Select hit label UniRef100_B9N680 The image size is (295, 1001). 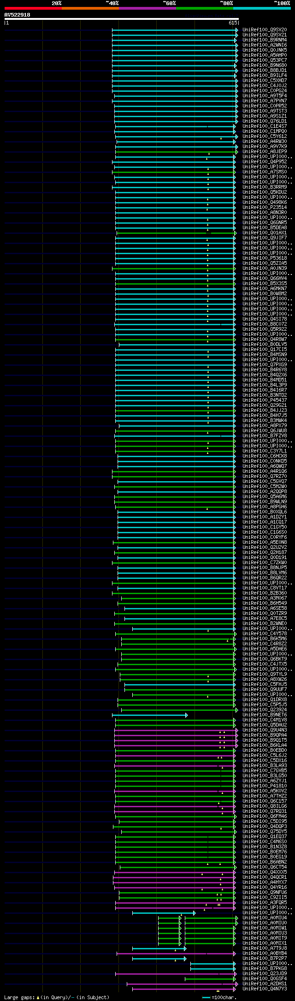coord(265,66)
